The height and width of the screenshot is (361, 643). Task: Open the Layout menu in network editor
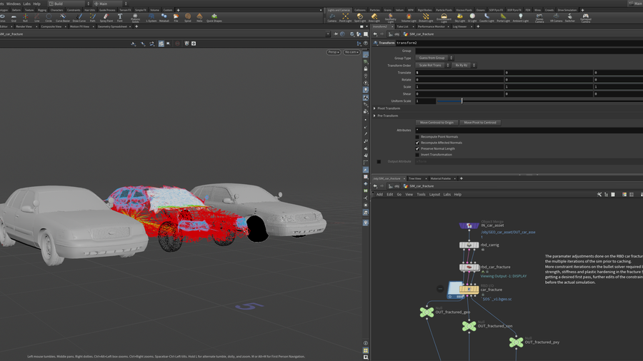pyautogui.click(x=434, y=194)
